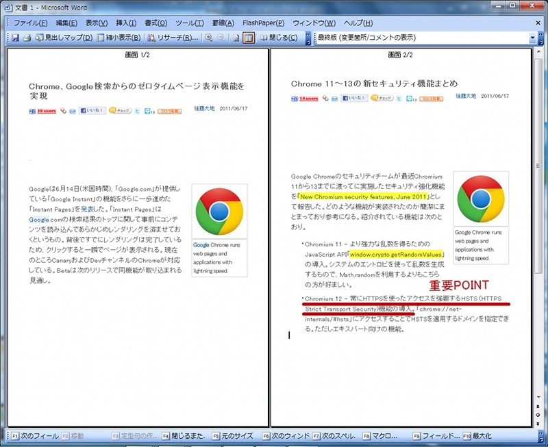
Task: Save the document with the floppy icon
Action: pyautogui.click(x=15, y=38)
